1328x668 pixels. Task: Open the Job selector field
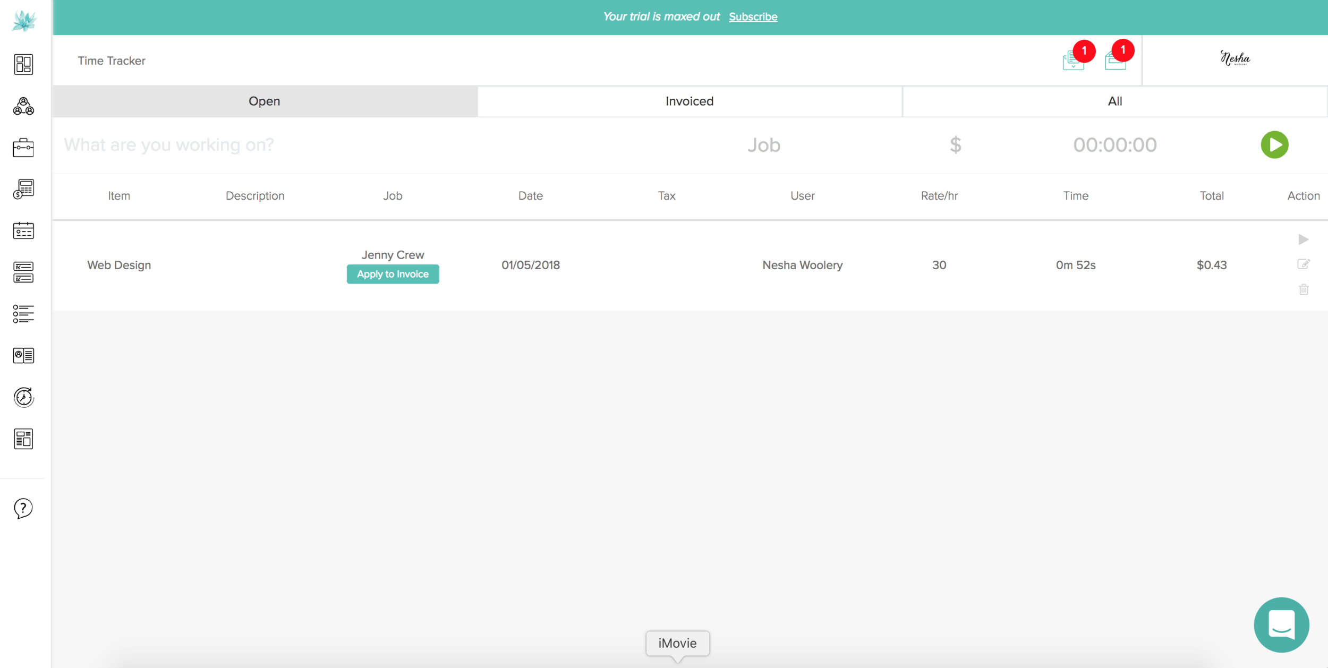click(x=763, y=144)
